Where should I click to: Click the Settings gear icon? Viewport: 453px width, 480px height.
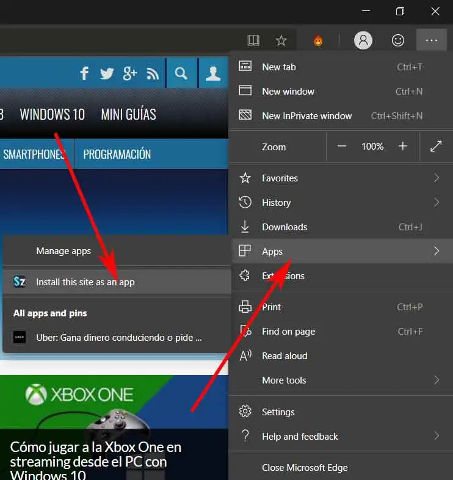(x=245, y=412)
